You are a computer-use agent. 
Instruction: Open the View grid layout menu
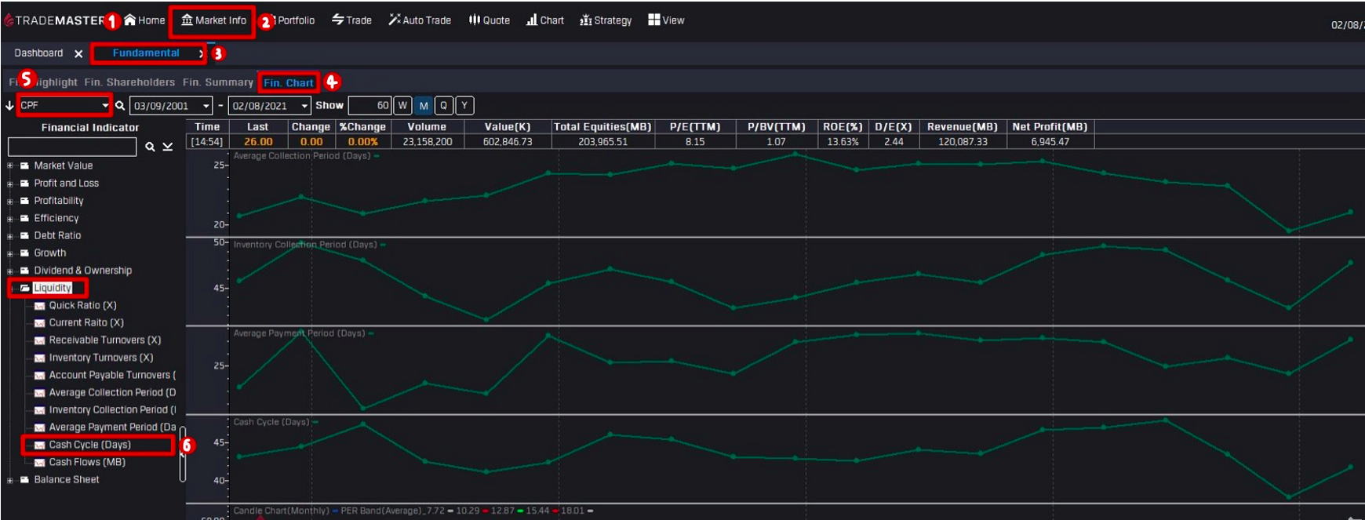pyautogui.click(x=653, y=20)
